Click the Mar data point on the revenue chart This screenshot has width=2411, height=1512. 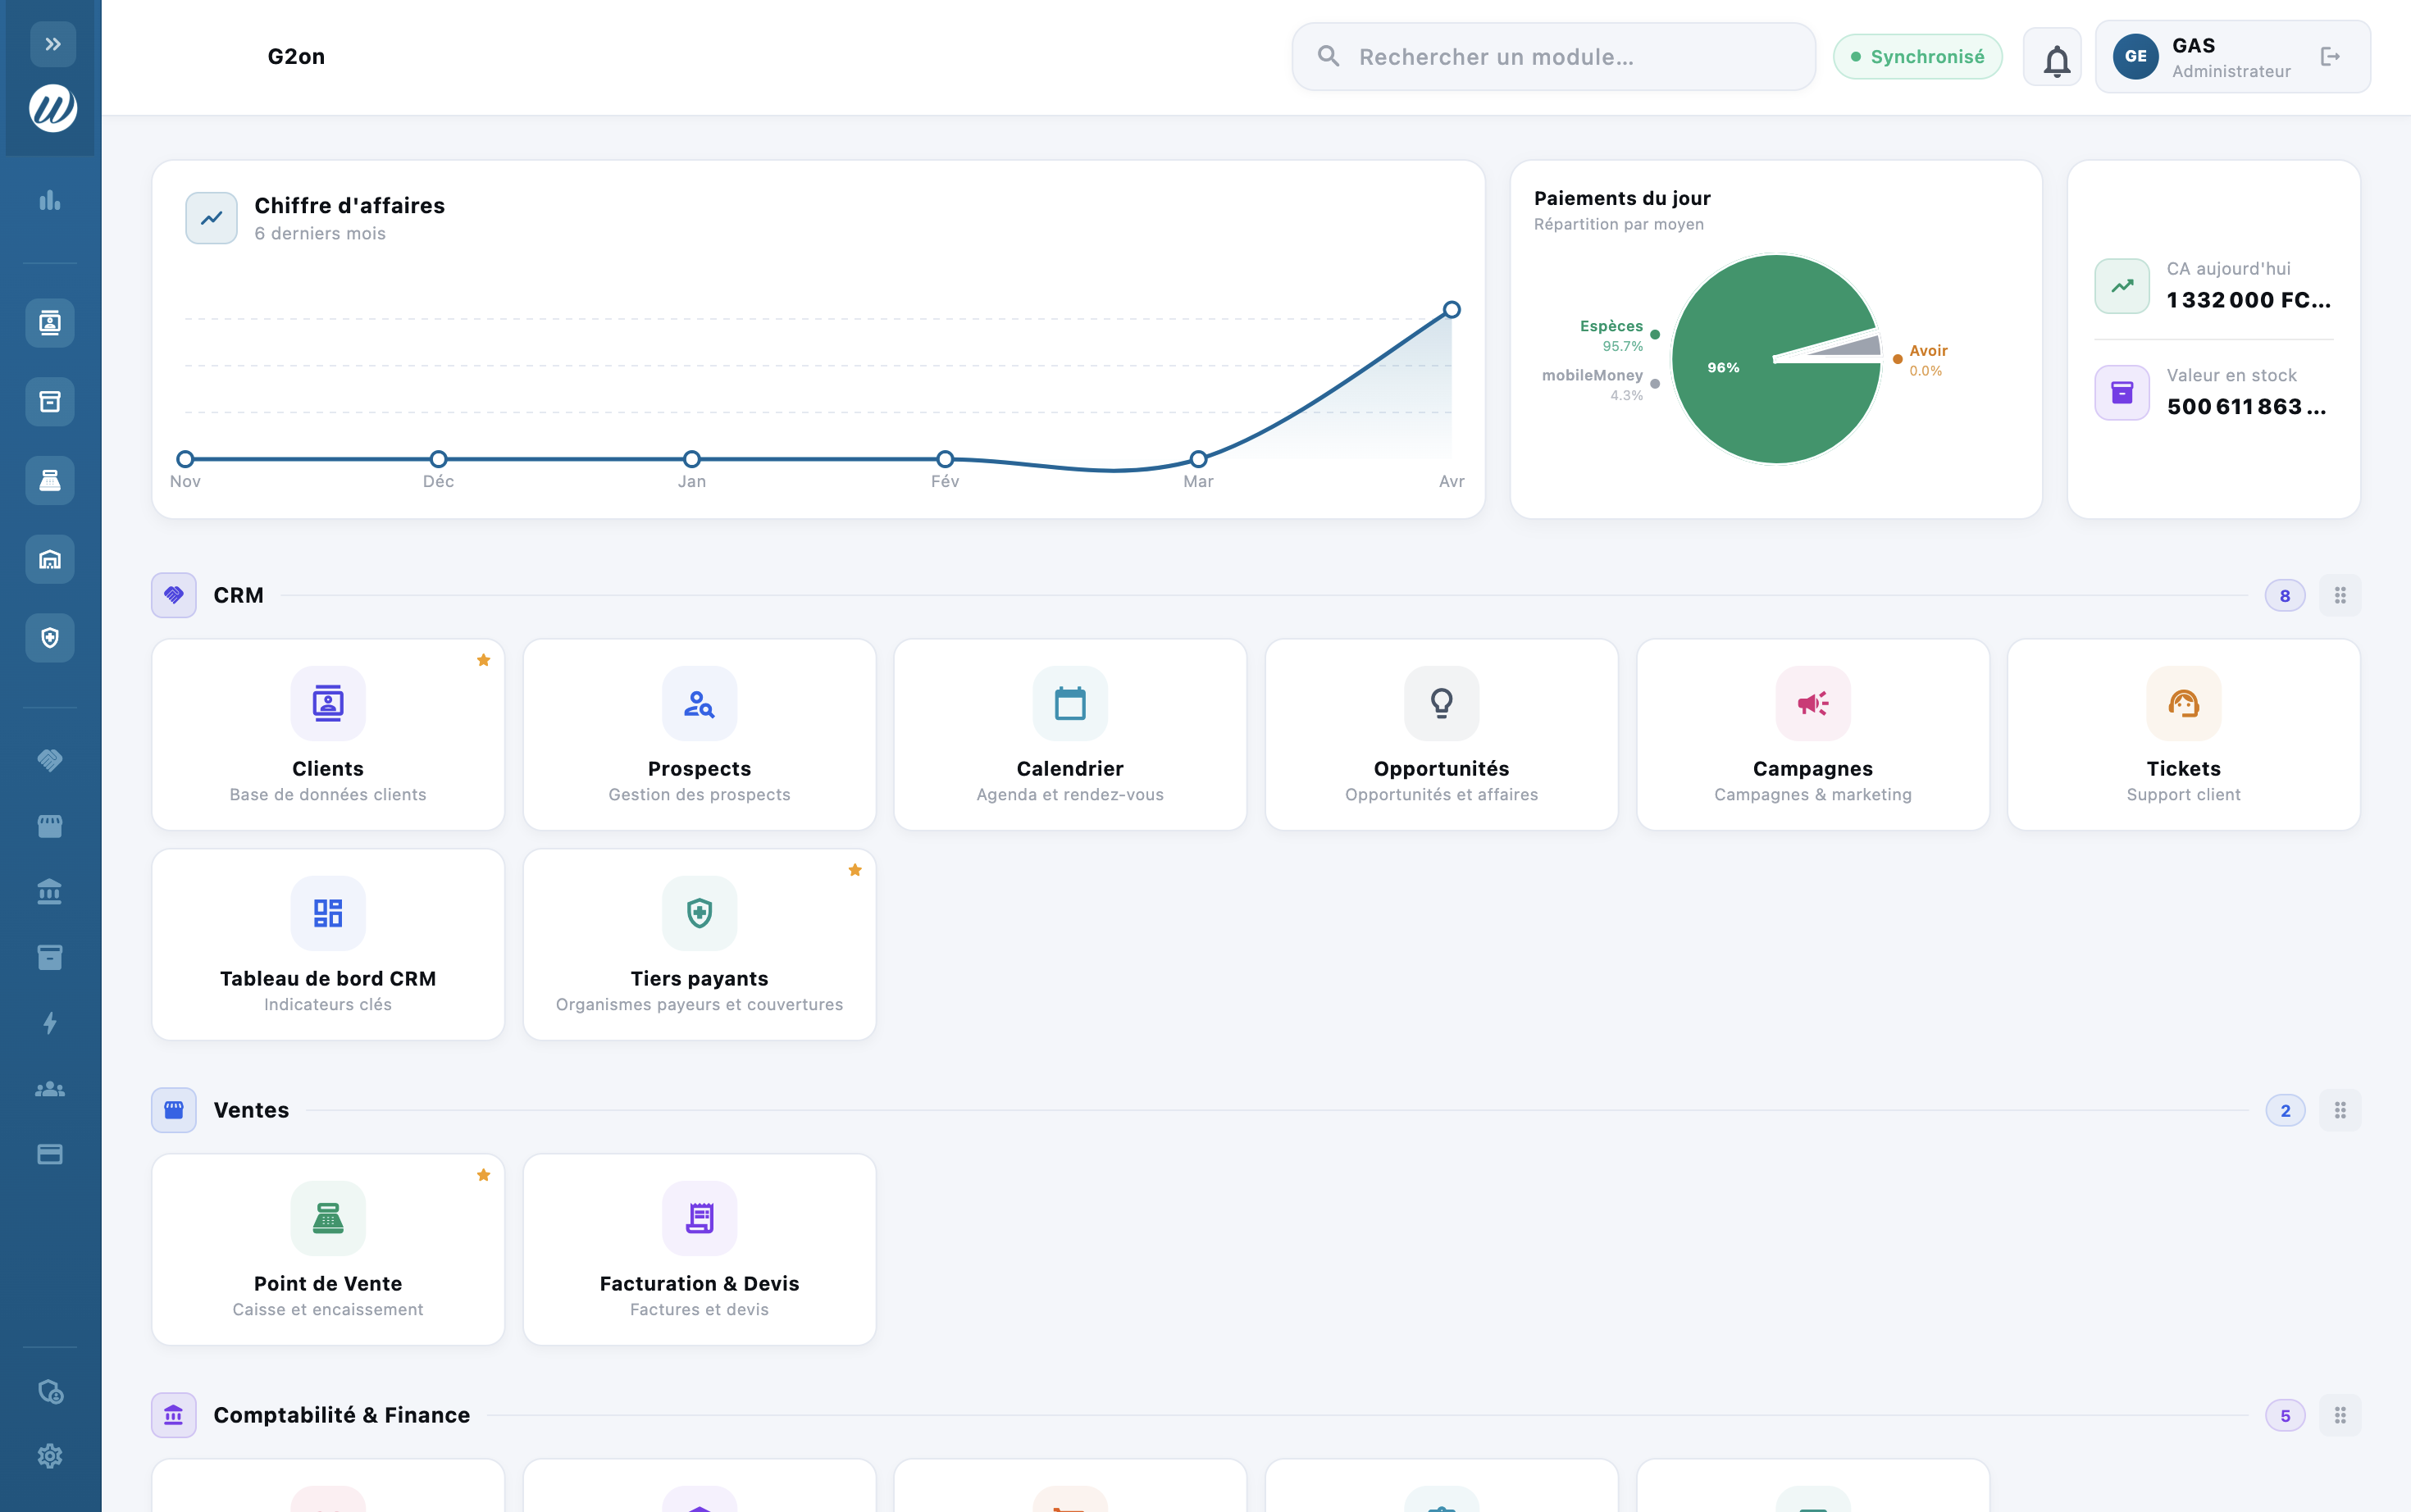[x=1198, y=459]
